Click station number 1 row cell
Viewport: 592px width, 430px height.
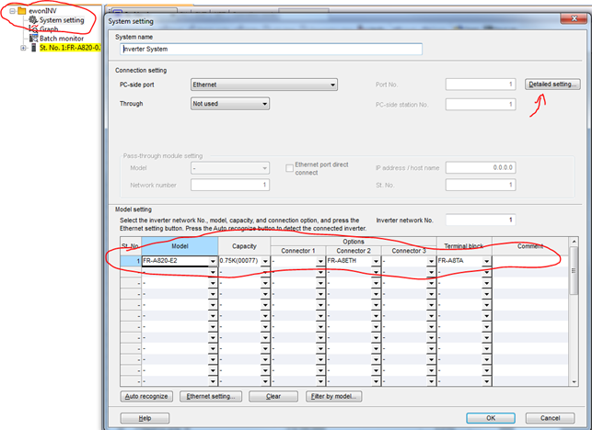[131, 261]
